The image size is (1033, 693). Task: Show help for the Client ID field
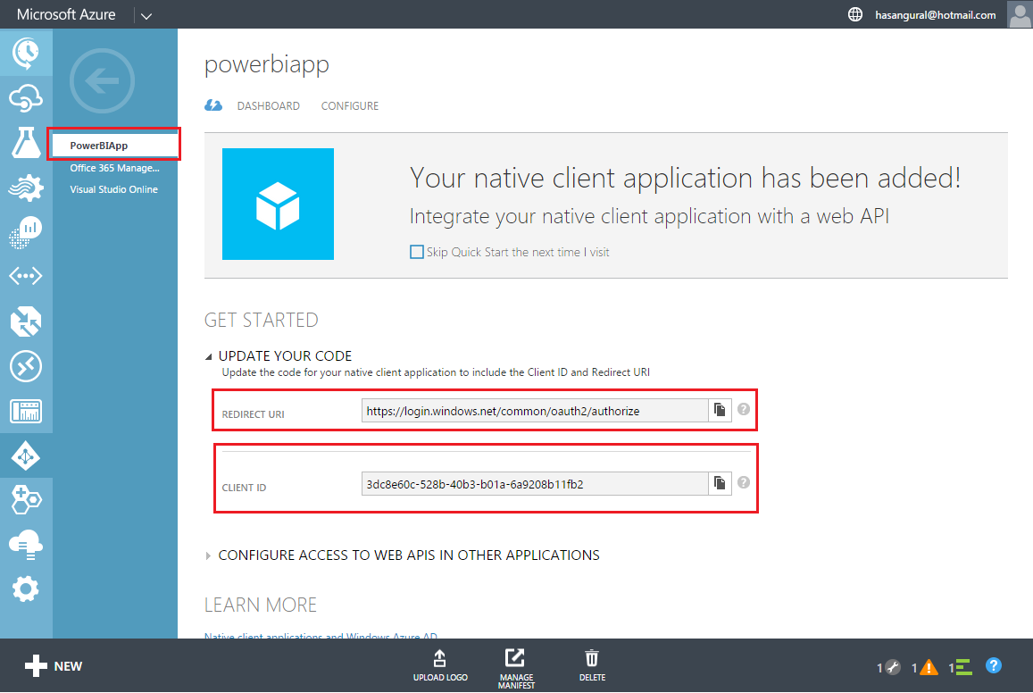(x=743, y=482)
